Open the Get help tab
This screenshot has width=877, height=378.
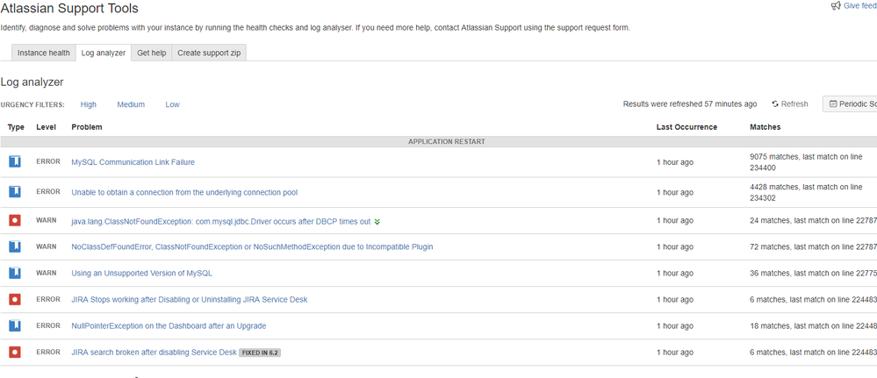(152, 53)
